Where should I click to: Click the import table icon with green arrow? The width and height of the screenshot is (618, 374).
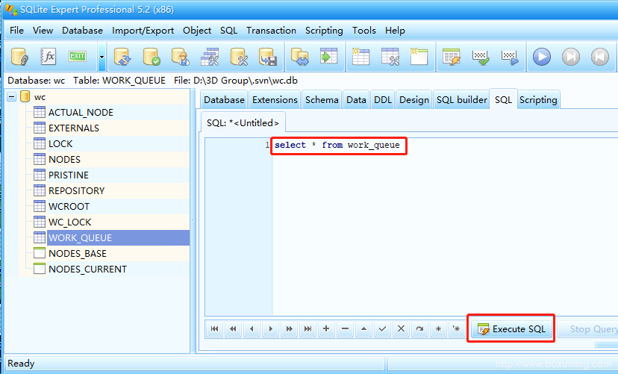click(x=329, y=57)
